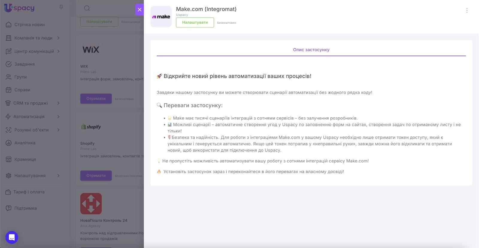Image resolution: width=479 pixels, height=248 pixels.
Task: Open CRM та продажі section
Action: click(x=31, y=103)
